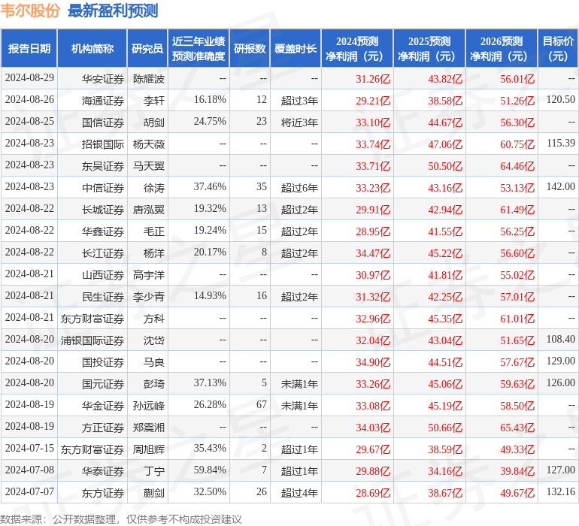Click the 浦银国际证券 institution cell
Screen dimensions: 579x526
pos(92,340)
